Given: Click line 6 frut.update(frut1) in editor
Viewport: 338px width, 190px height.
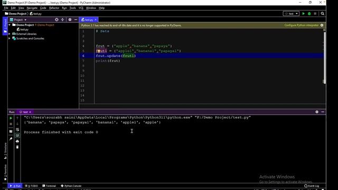Looking at the screenshot, I should 116,56.
